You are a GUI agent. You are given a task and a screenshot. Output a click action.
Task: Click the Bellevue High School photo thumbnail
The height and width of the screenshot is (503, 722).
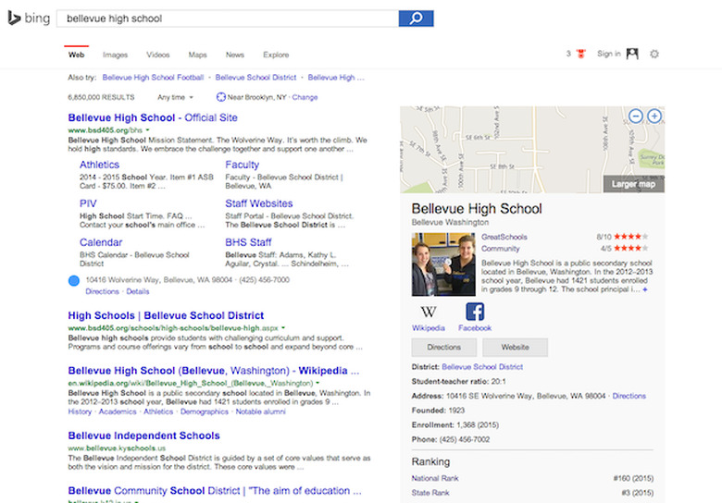coord(443,264)
